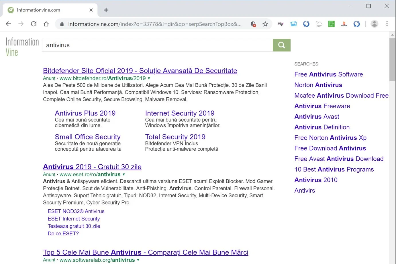
Task: Minimize the browser window
Action: (x=350, y=6)
